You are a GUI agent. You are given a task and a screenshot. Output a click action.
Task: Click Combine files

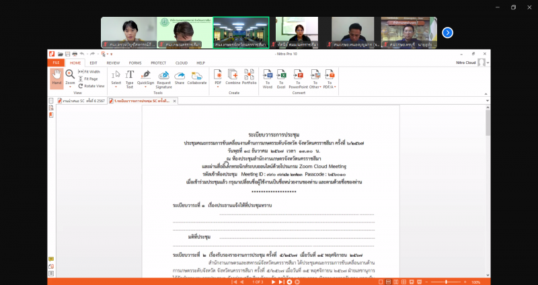tap(233, 77)
